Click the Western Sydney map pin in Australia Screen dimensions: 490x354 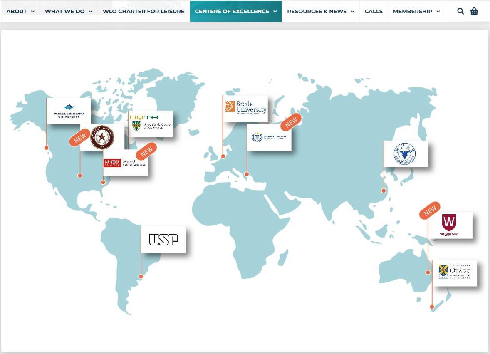(x=428, y=272)
